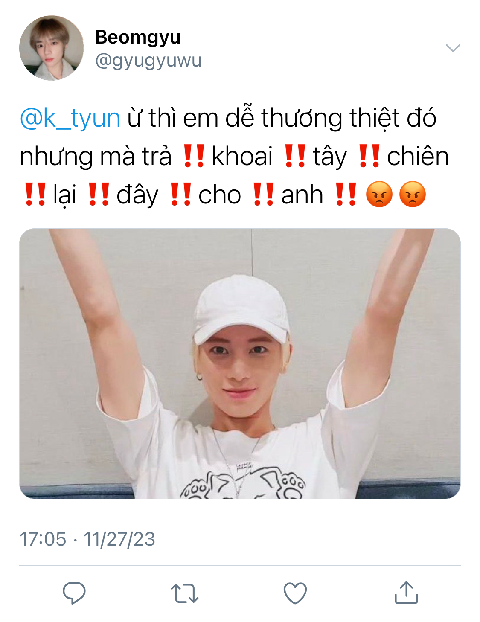Retweet this post using the retweet icon
Screen dimensions: 480x622
click(x=185, y=593)
